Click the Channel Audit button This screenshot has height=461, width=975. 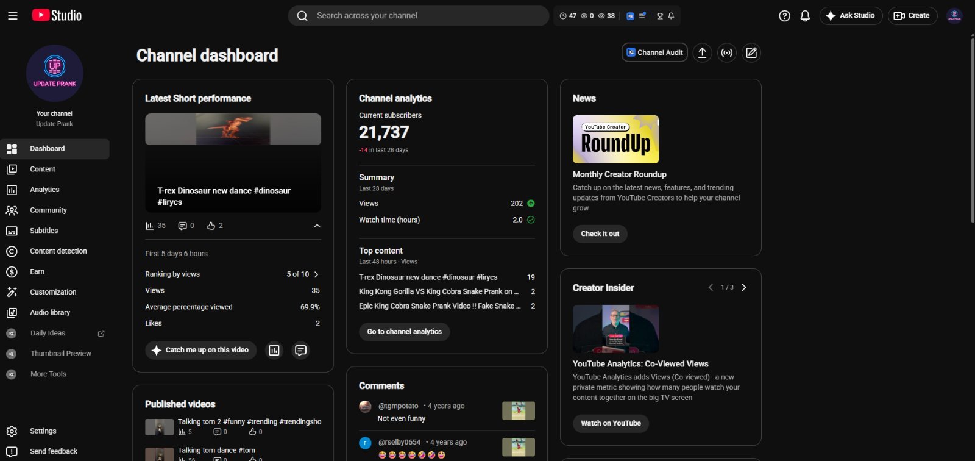click(654, 52)
